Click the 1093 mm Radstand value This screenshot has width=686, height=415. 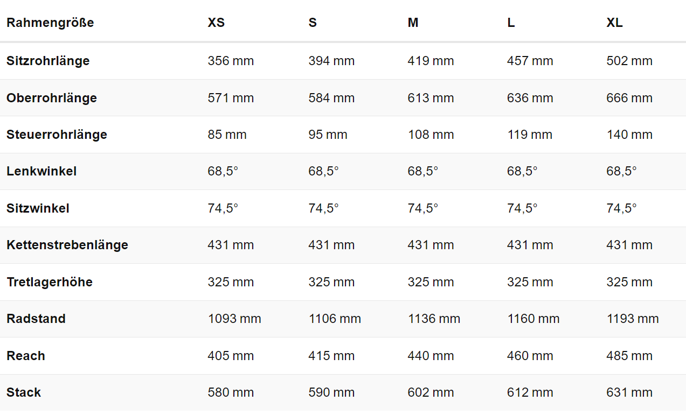234,319
